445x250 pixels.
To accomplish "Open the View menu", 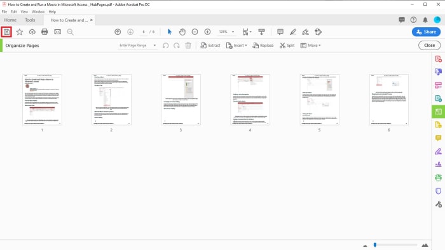I will click(x=24, y=11).
